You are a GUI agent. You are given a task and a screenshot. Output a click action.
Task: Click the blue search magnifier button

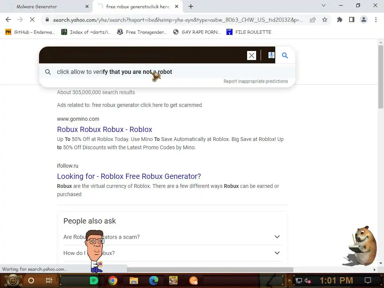click(x=285, y=55)
